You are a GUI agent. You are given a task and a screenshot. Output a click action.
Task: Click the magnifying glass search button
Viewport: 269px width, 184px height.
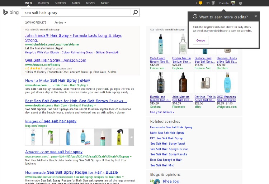coord(135,13)
